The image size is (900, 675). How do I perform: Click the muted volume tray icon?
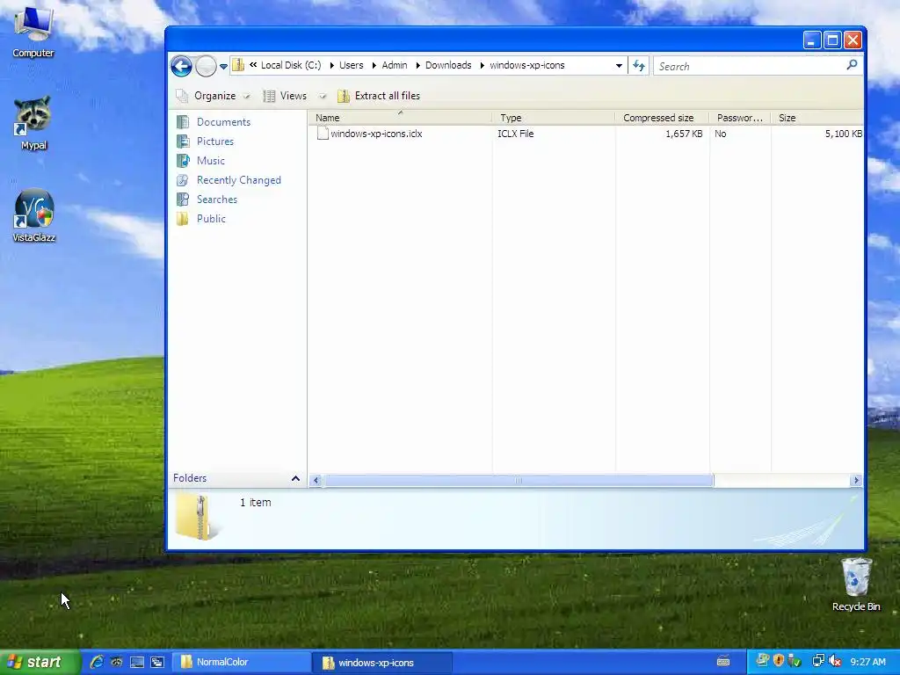[x=835, y=661]
